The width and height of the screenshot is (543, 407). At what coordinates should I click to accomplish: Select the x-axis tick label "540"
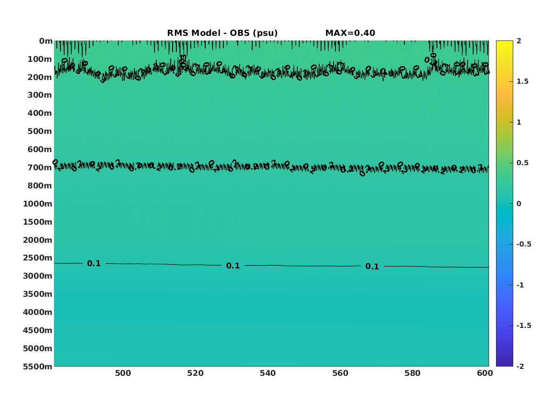[x=268, y=373]
